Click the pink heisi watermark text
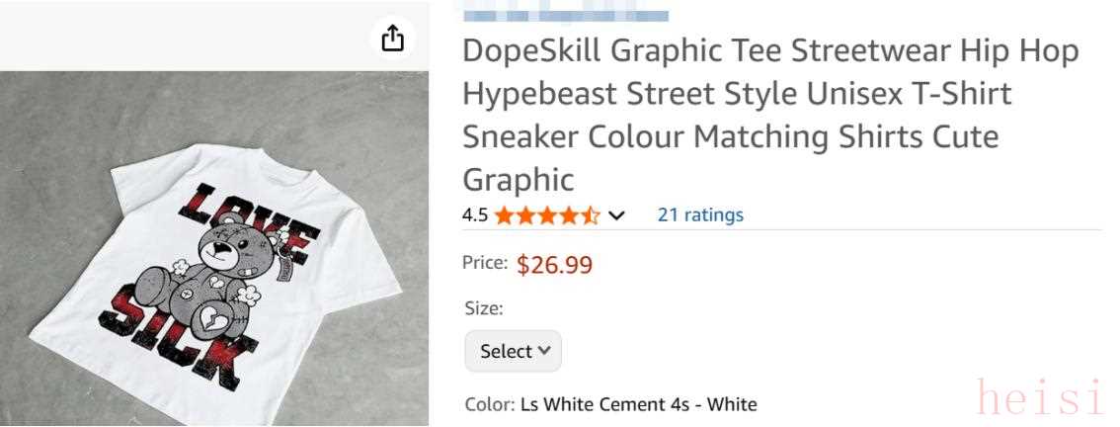Viewport: 1120px width, 427px height. click(x=1039, y=398)
